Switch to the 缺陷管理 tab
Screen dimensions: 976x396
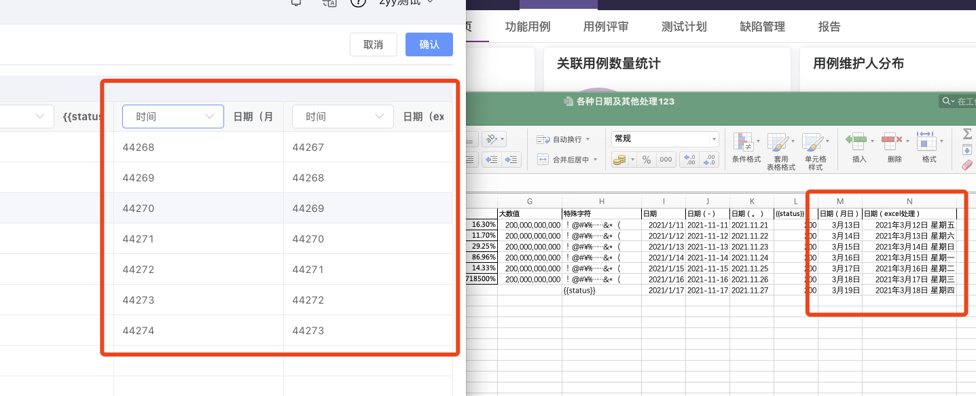pos(761,26)
